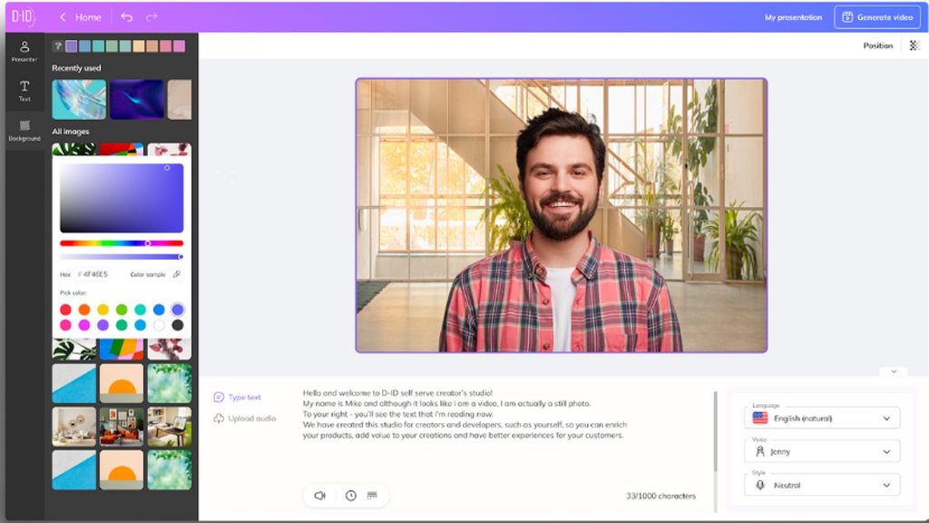Click the custom color picker swatch icon
Image resolution: width=929 pixels, height=523 pixels.
(x=58, y=46)
